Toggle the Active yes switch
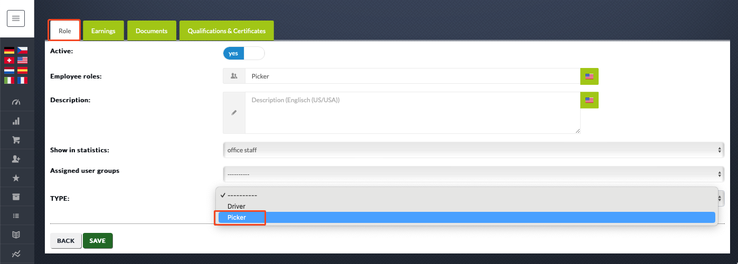 [x=244, y=54]
